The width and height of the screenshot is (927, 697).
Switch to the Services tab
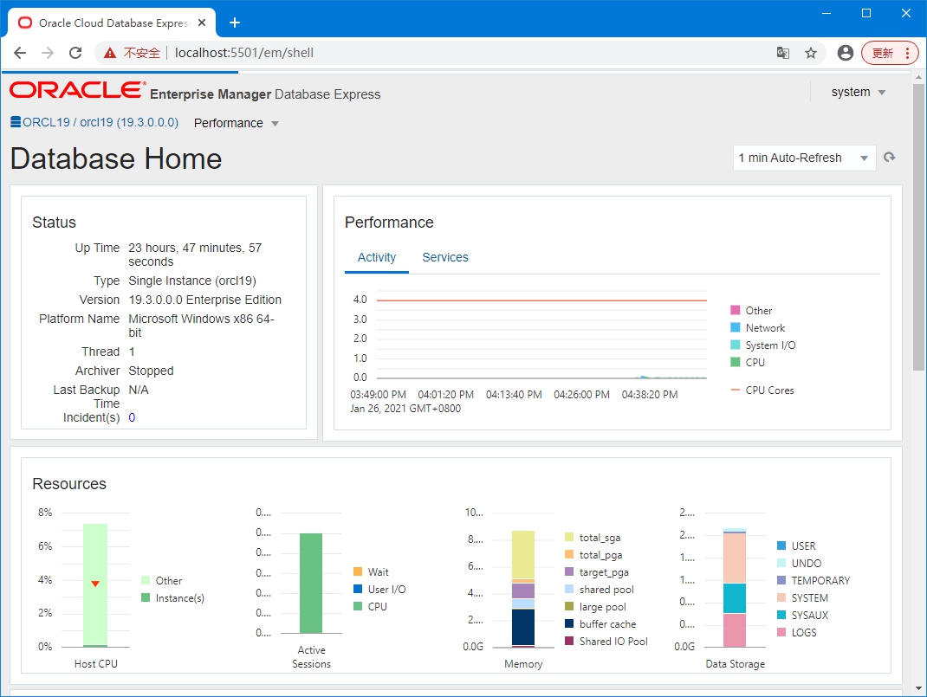point(445,257)
